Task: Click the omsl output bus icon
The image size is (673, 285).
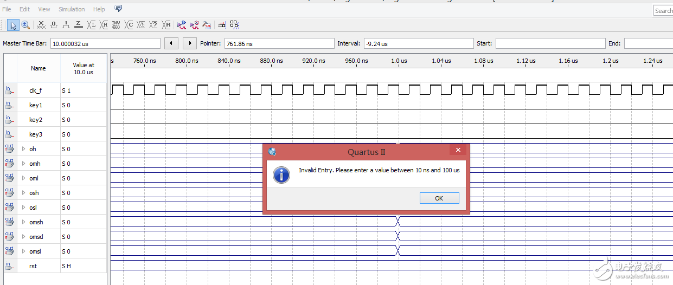Action: [10, 251]
